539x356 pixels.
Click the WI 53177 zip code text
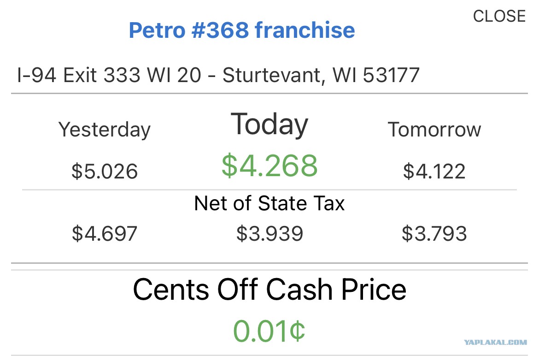pyautogui.click(x=376, y=75)
